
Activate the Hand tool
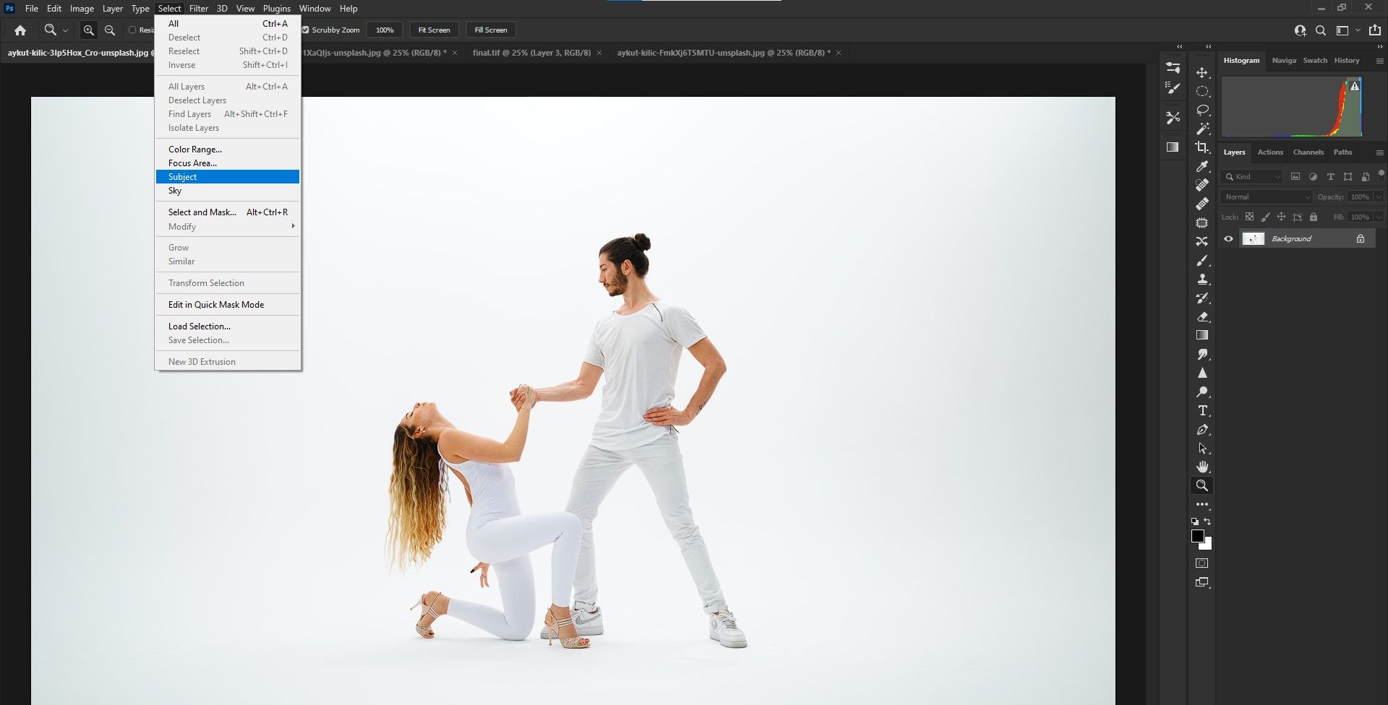click(x=1202, y=467)
